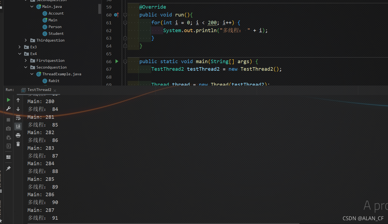Collapse the Main.java node
The image size is (388, 224).
(32, 6)
